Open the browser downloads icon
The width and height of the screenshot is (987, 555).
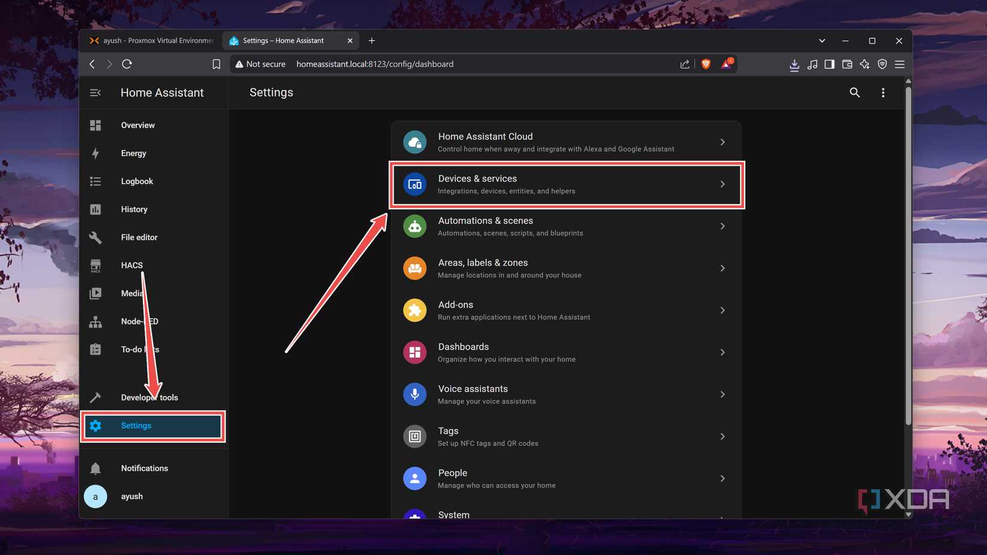[794, 65]
